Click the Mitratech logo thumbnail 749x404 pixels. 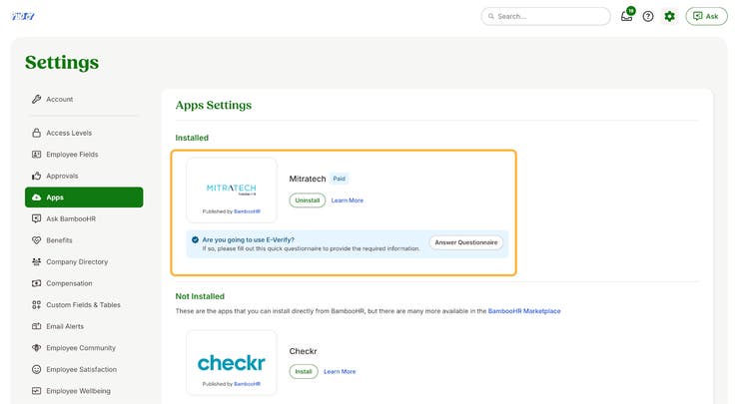coord(232,191)
